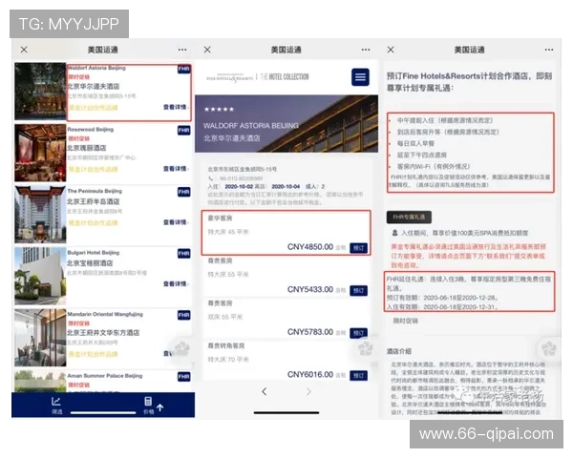573x458 pixels.
Task: Click the 每日双人早餐 benefit line
Action: (x=415, y=143)
